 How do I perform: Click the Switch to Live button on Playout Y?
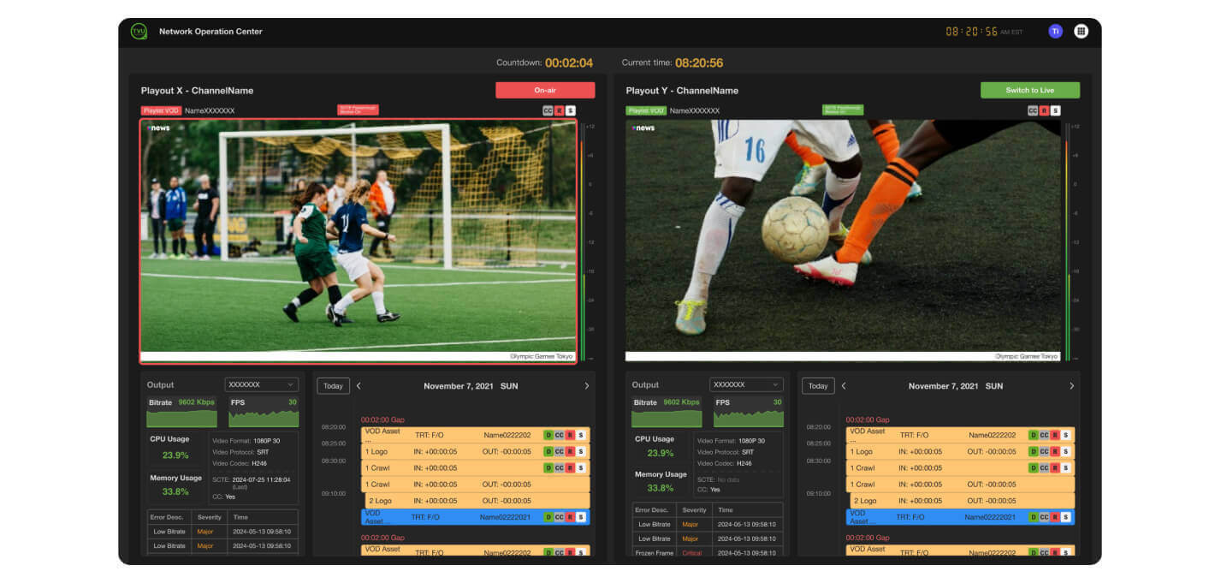(1030, 89)
